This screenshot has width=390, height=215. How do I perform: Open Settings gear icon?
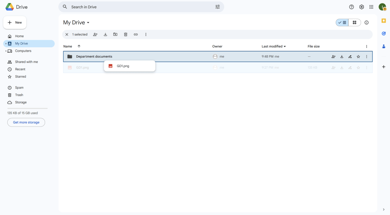tap(361, 7)
